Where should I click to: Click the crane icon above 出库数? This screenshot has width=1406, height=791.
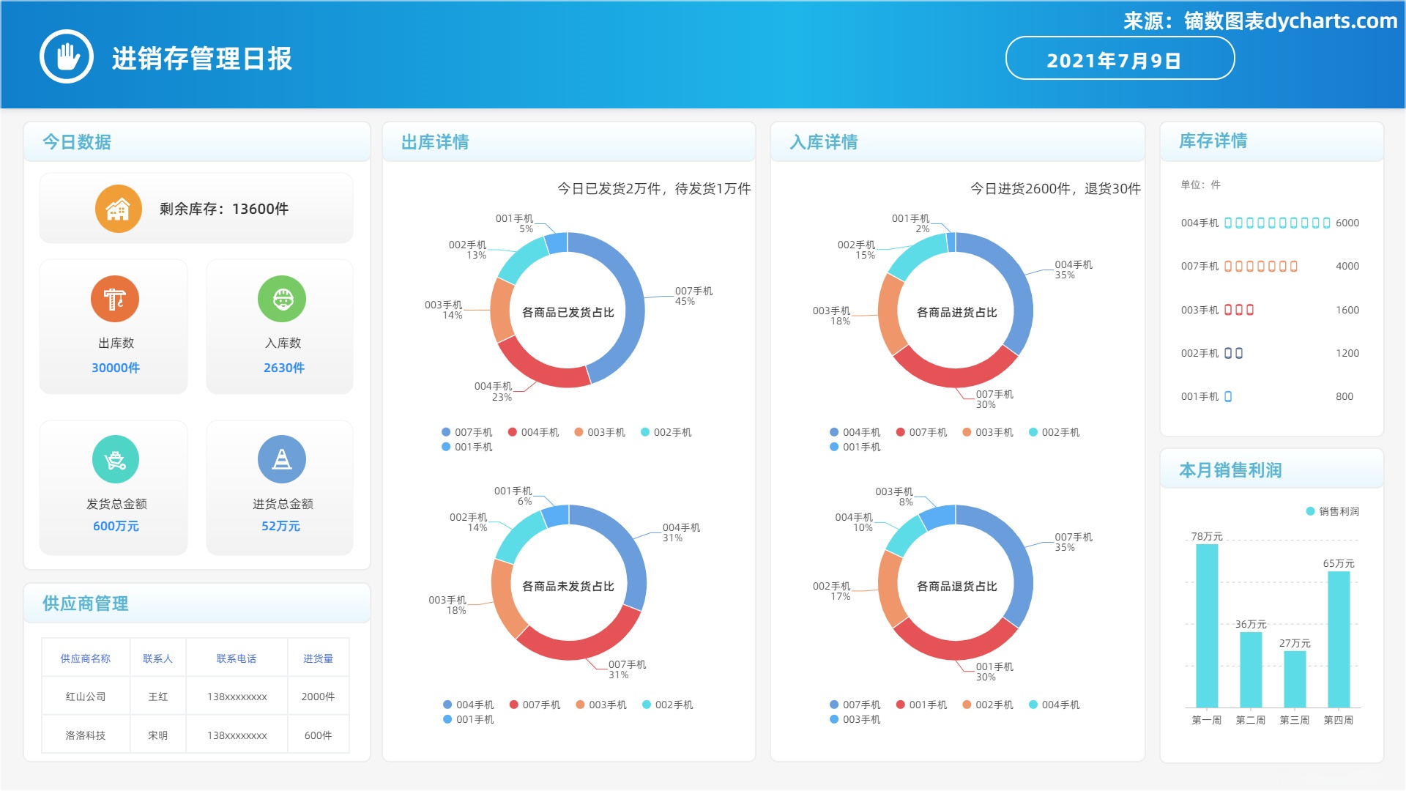pyautogui.click(x=115, y=299)
